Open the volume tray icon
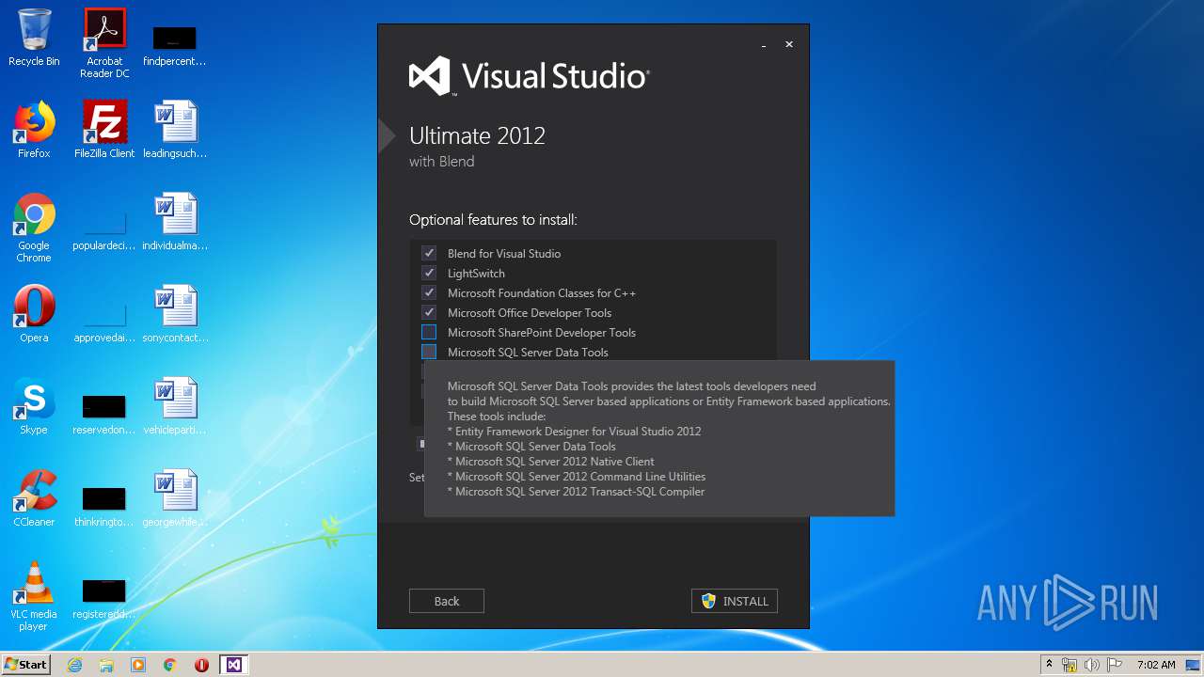Image resolution: width=1204 pixels, height=677 pixels. click(x=1092, y=665)
